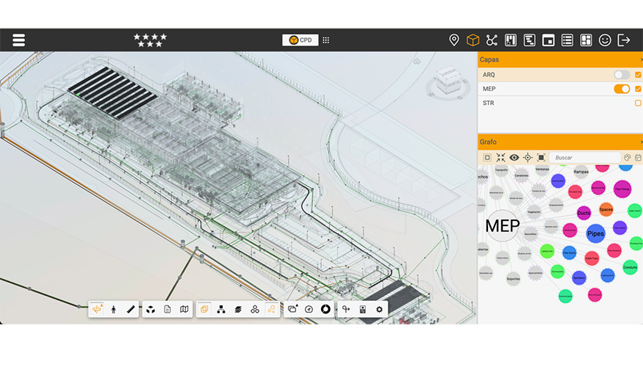Open the hierarchy tree structure icon
This screenshot has height=367, width=643.
[221, 309]
